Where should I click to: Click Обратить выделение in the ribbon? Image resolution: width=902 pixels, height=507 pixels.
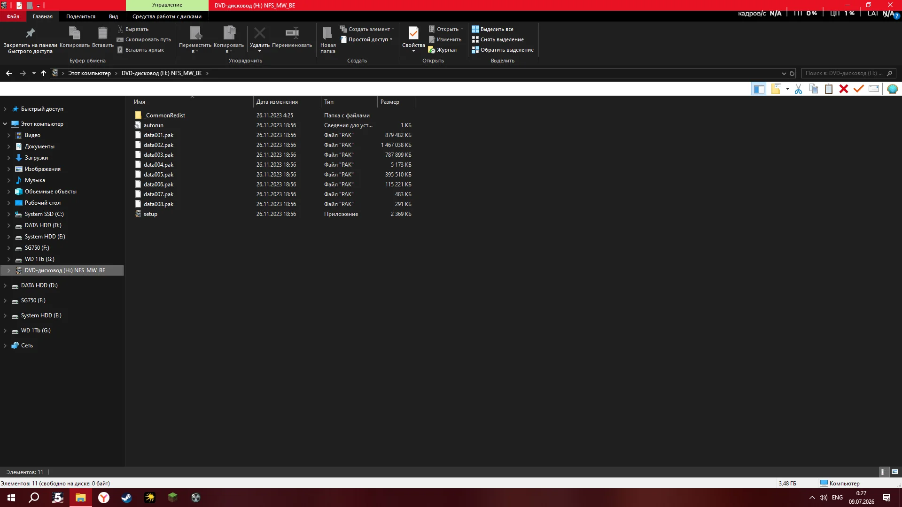click(x=503, y=50)
